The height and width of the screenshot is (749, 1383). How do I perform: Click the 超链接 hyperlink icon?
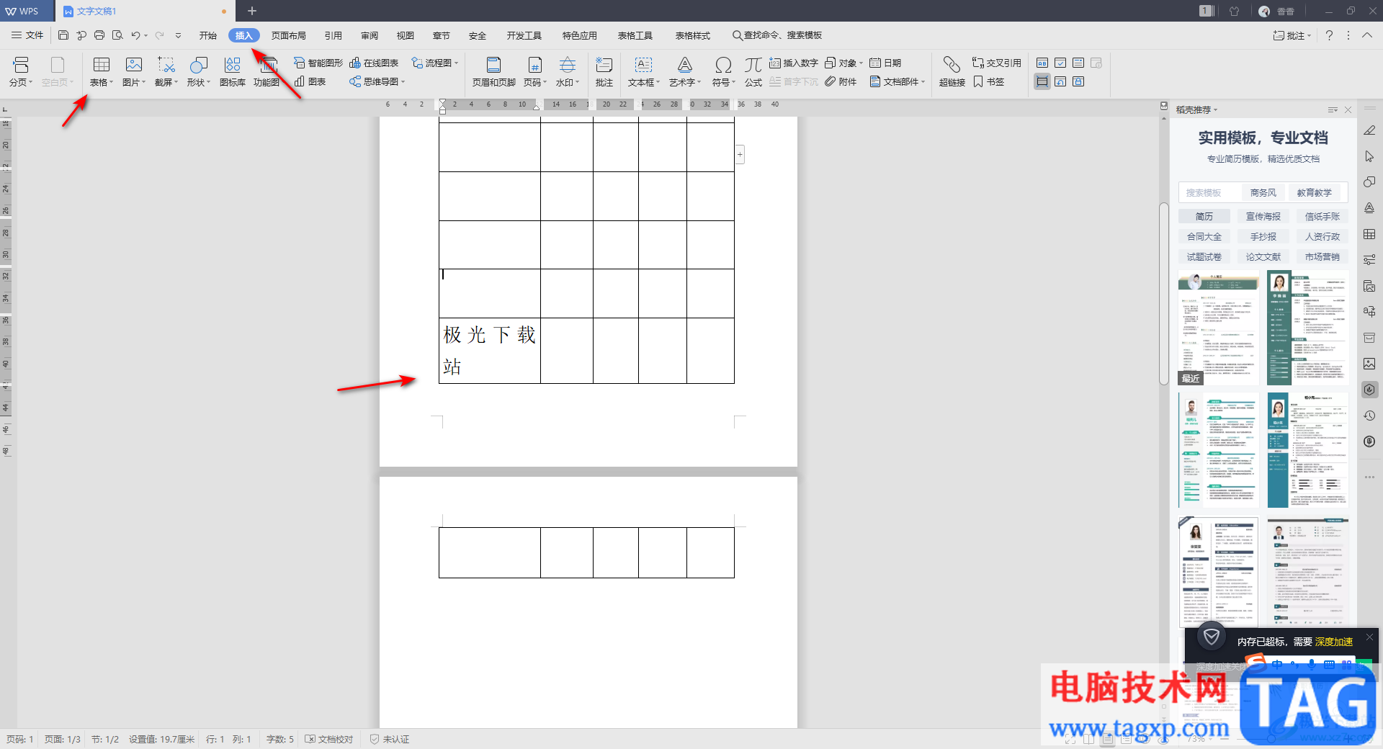(952, 72)
